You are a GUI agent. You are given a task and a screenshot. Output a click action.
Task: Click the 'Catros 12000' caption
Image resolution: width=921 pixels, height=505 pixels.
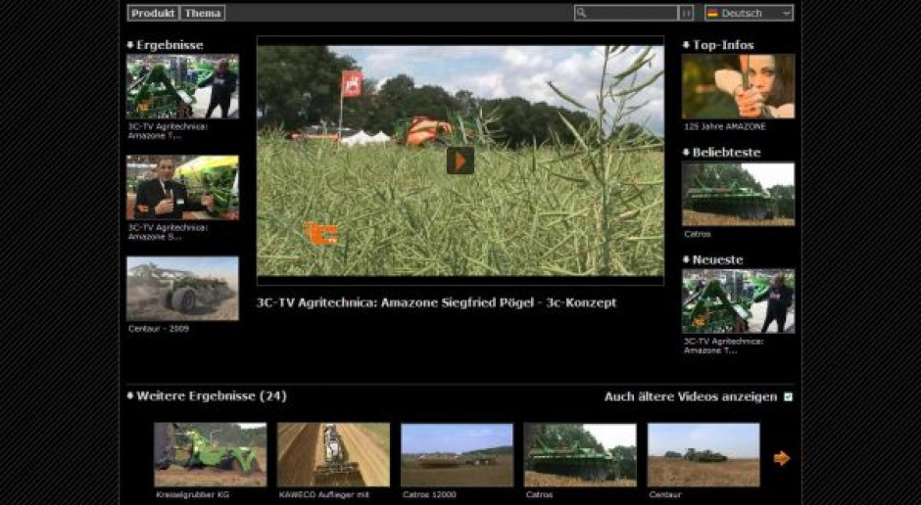click(x=429, y=495)
